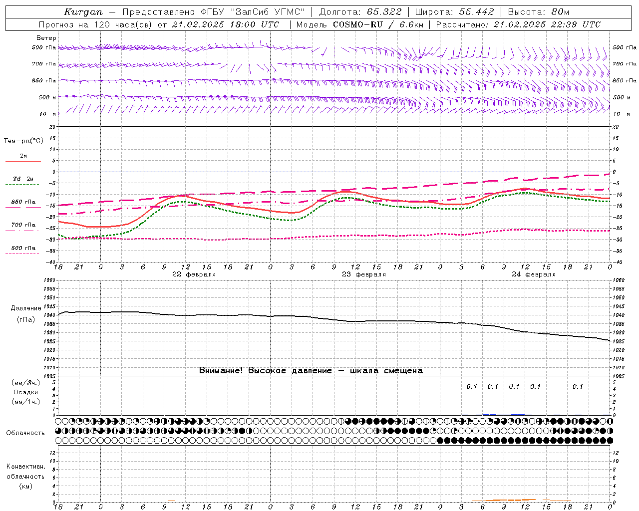Screen dimensions: 639x511
Task: Click the Рассчитано: 21.02.2025 22:39 UTC timestamp
Action: pyautogui.click(x=518, y=24)
